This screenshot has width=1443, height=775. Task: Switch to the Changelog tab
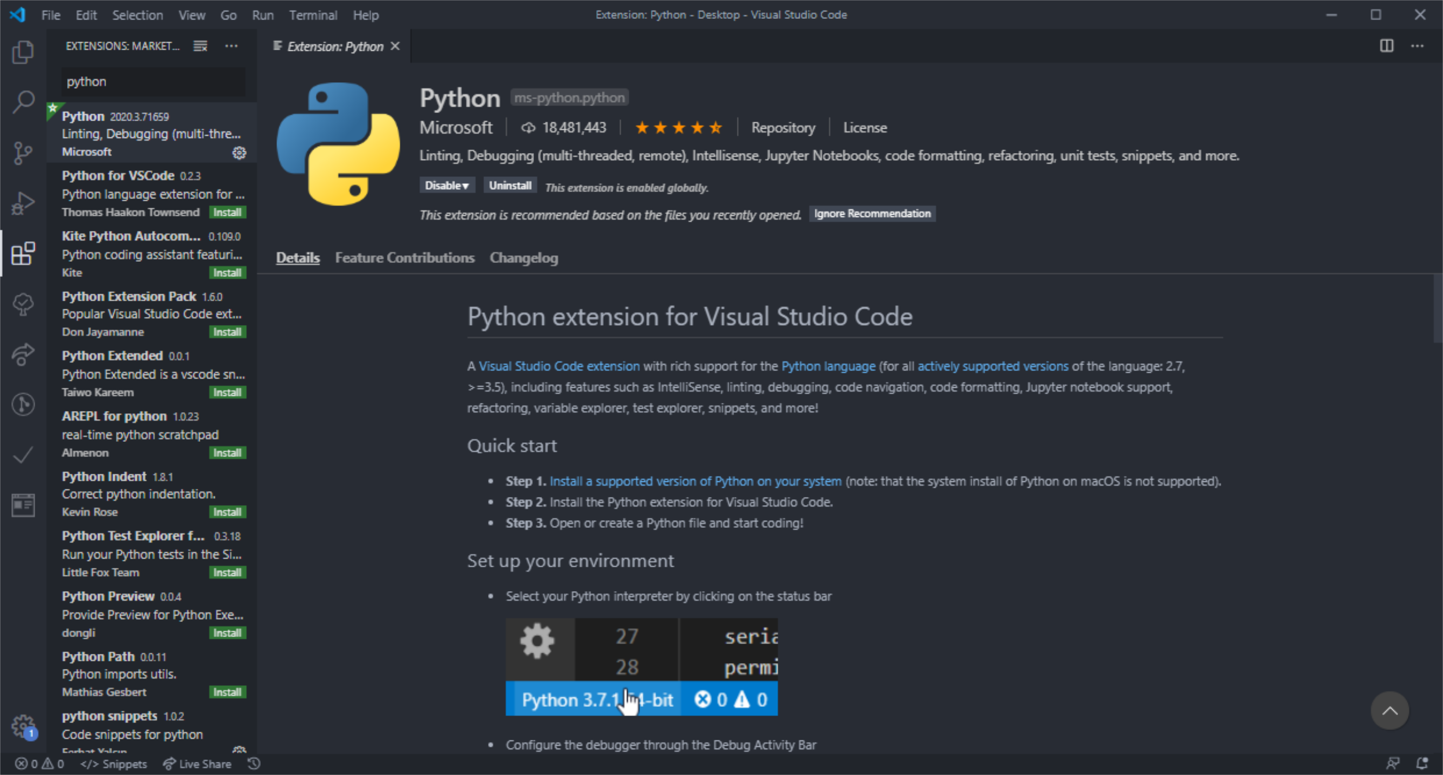(x=524, y=257)
